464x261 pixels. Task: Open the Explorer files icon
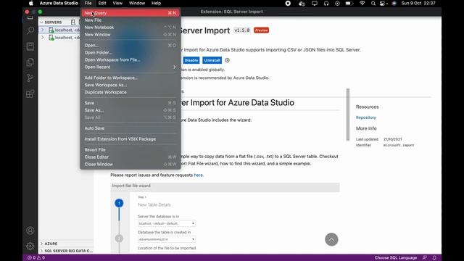click(x=30, y=62)
